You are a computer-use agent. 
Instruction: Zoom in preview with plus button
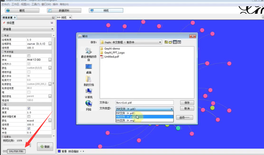pos(83,151)
